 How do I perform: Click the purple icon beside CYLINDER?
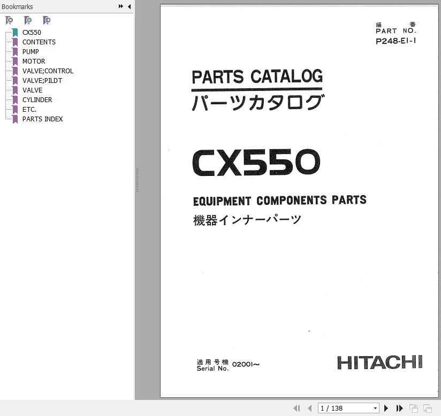point(15,100)
